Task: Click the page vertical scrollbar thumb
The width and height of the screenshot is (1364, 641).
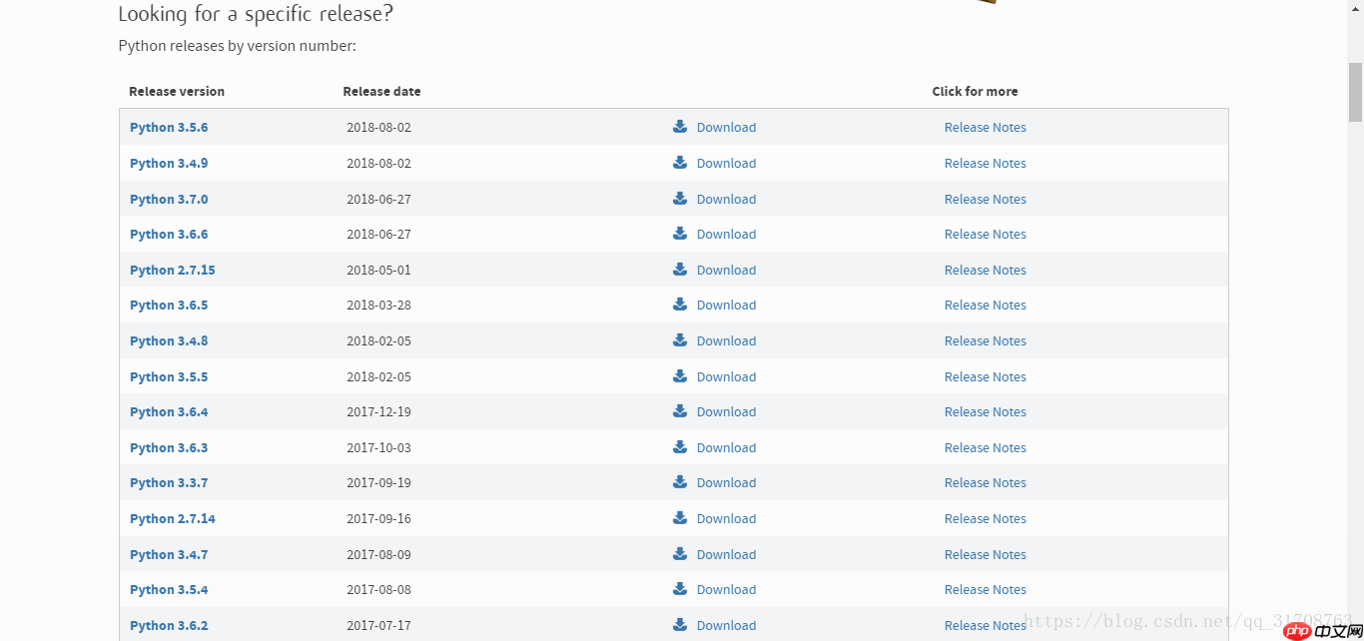Action: (x=1355, y=92)
